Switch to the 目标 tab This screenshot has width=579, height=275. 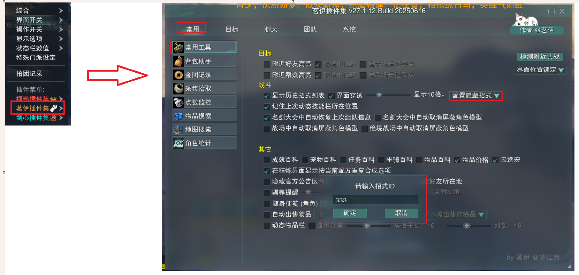point(232,30)
